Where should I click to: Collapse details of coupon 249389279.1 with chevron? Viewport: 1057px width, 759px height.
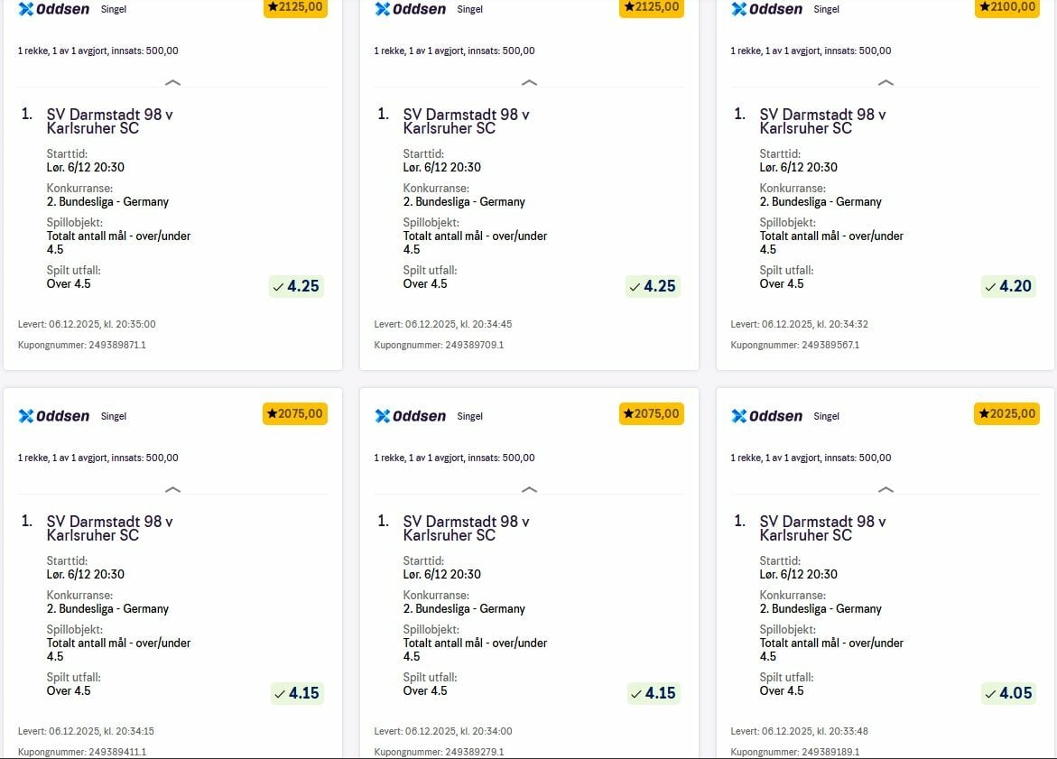pyautogui.click(x=530, y=489)
